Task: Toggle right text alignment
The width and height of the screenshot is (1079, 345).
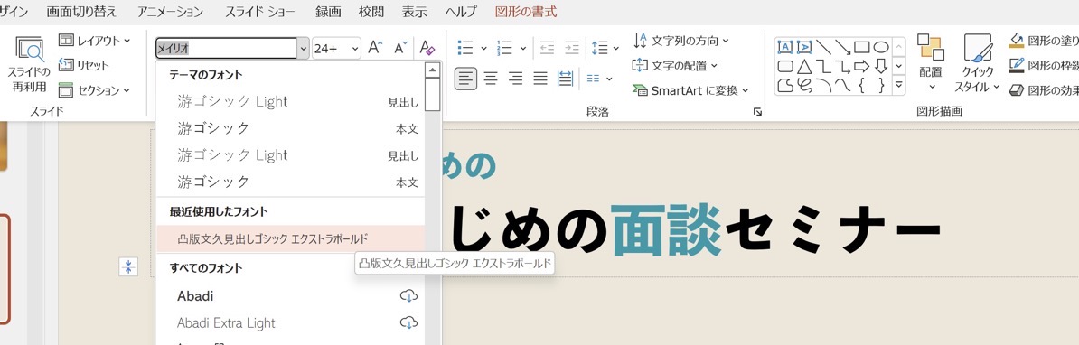Action: pos(515,79)
